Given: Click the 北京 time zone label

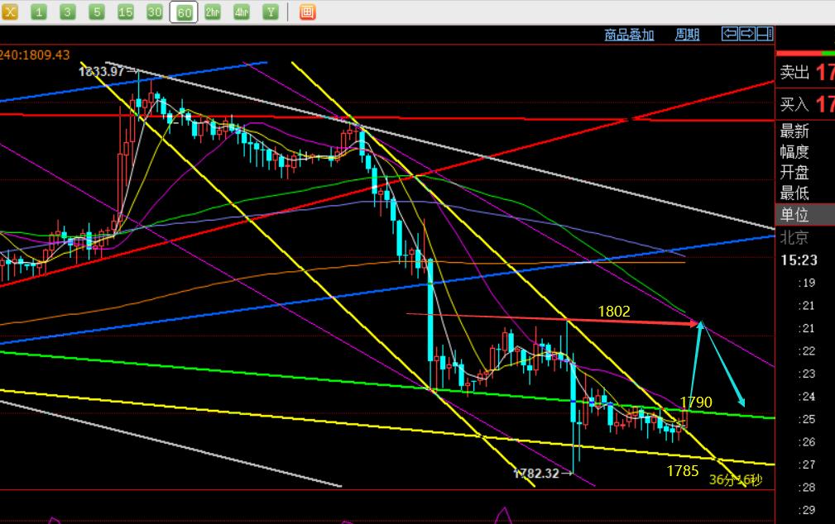Looking at the screenshot, I should coord(794,237).
